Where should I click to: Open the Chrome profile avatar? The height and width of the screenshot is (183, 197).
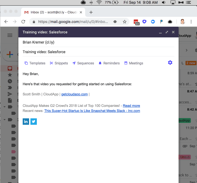tap(183, 22)
